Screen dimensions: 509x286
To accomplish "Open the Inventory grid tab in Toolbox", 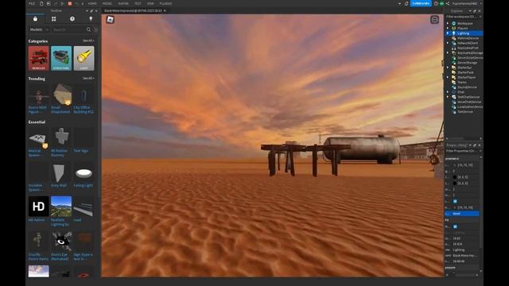I will click(53, 19).
